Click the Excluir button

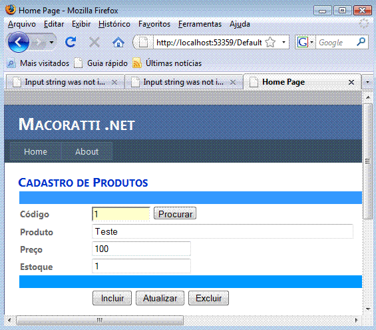coord(208,298)
